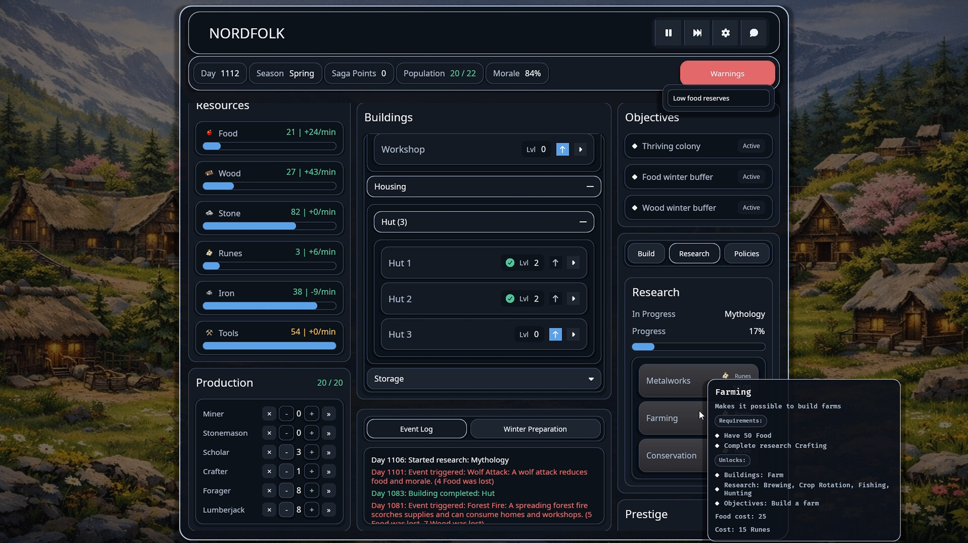Open Hut 3 details arrow
Viewport: 968px width, 543px height.
tap(573, 334)
